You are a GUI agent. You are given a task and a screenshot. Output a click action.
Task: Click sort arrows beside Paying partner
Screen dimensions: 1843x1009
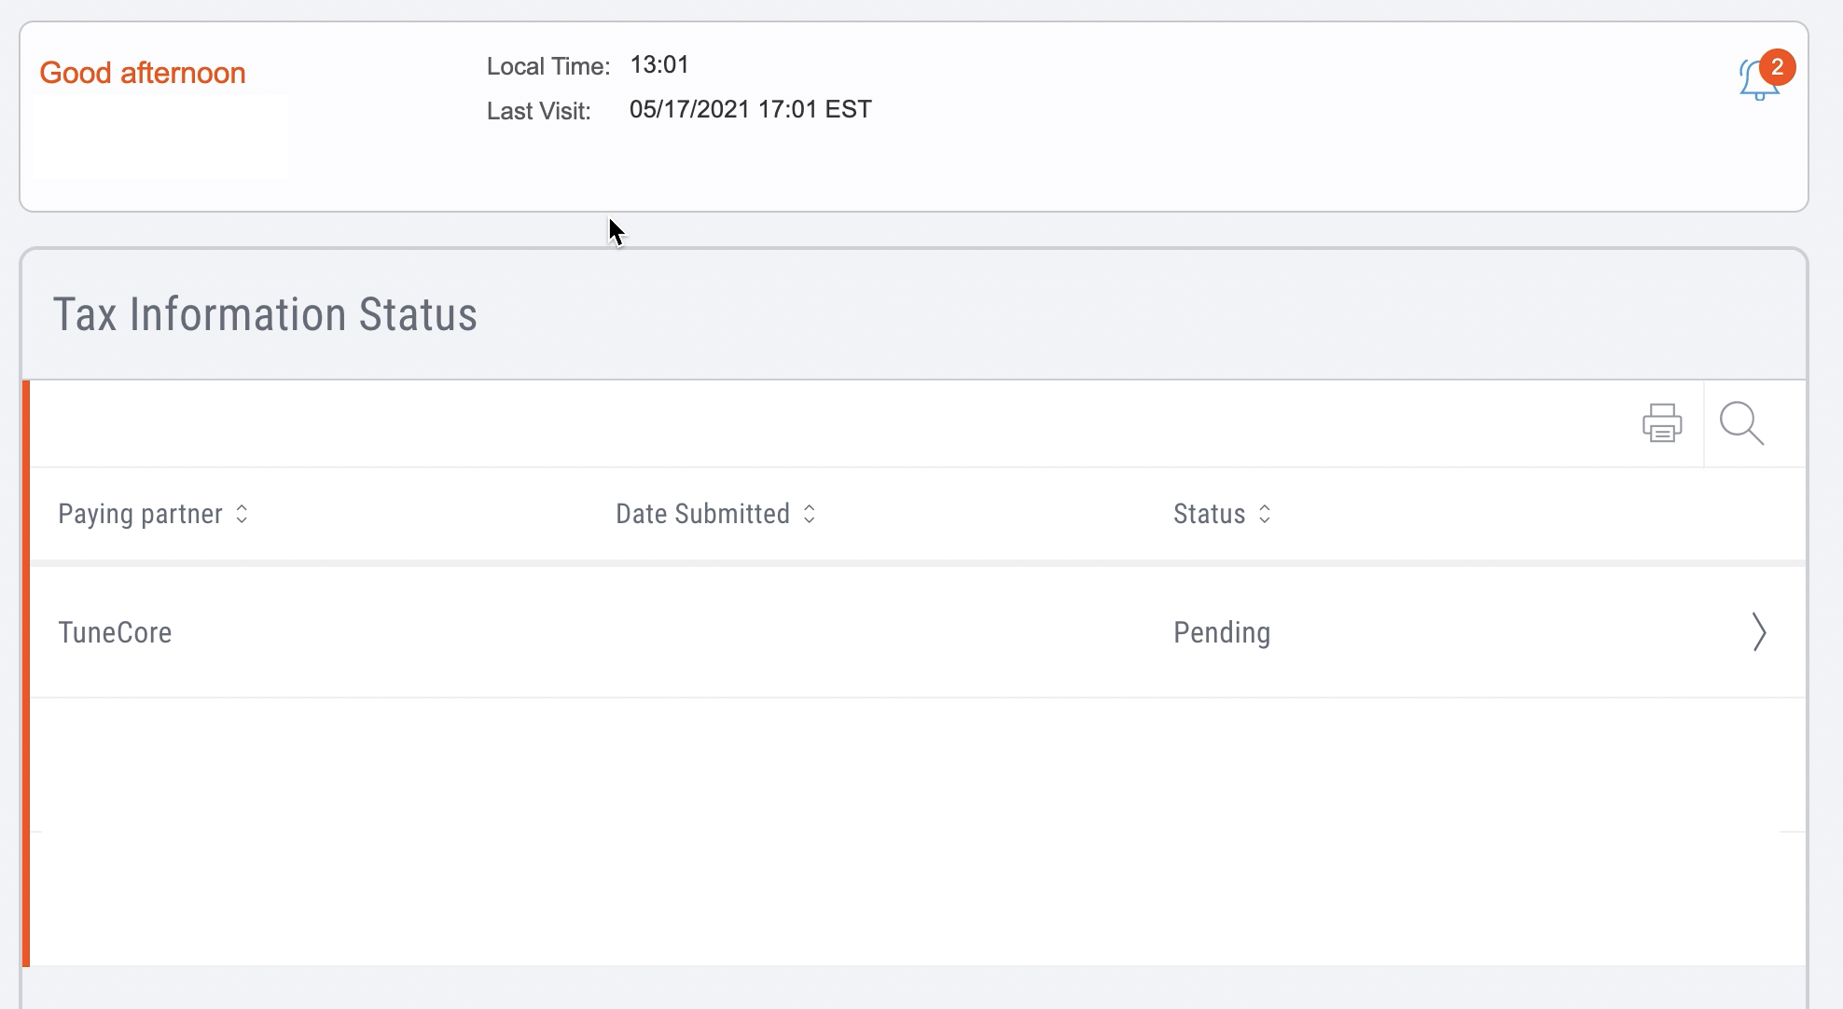pos(242,514)
